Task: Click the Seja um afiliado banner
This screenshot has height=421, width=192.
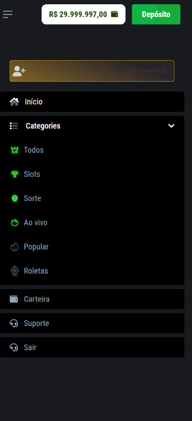Action: (x=92, y=71)
